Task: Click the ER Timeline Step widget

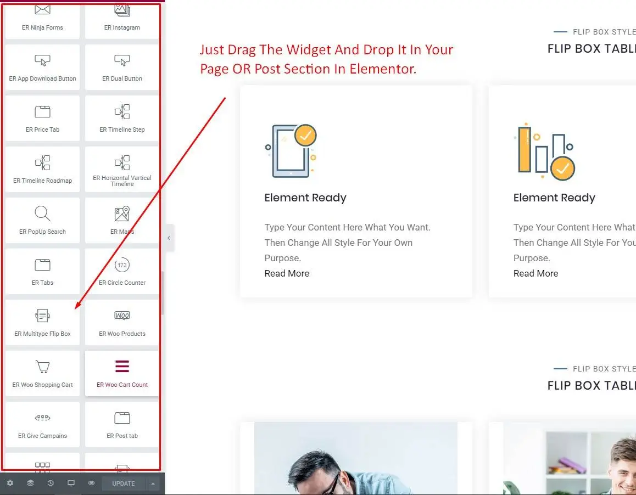Action: tap(122, 119)
